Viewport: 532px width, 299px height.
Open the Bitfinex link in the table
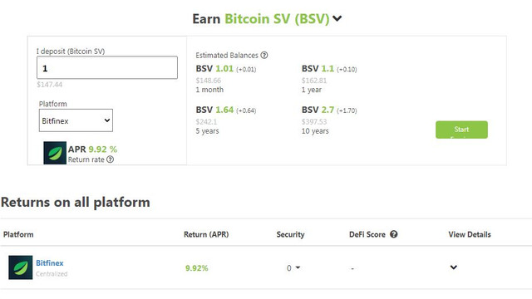[x=50, y=262]
